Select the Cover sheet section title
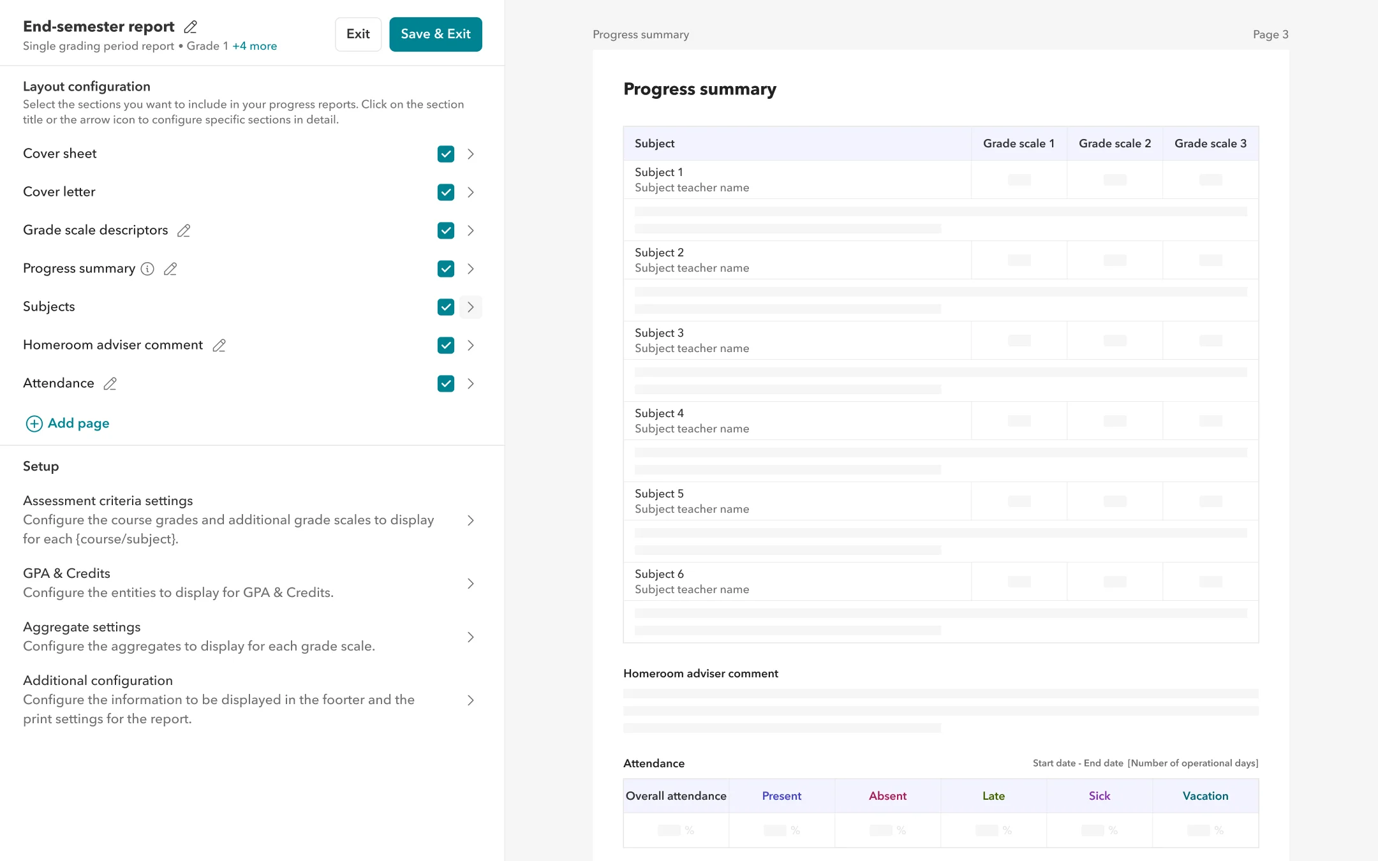Image resolution: width=1378 pixels, height=861 pixels. (x=60, y=154)
